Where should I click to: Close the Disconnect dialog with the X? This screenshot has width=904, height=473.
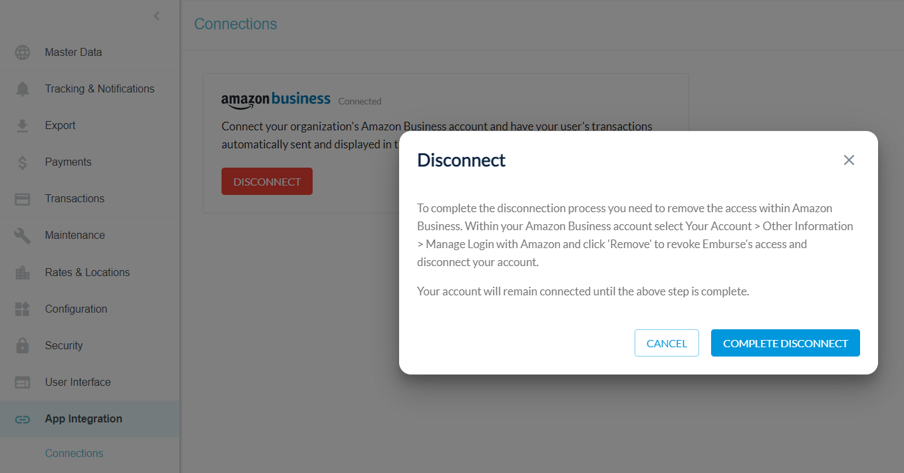point(849,160)
